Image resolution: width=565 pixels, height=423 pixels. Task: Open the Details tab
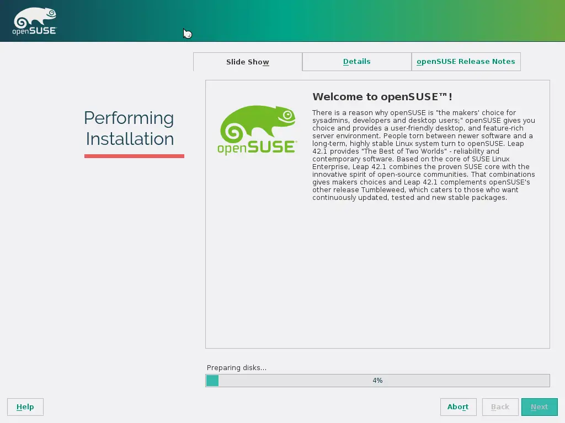coord(357,62)
